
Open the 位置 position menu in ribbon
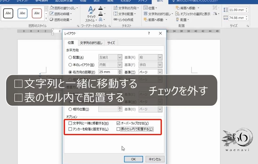[x=150, y=8]
